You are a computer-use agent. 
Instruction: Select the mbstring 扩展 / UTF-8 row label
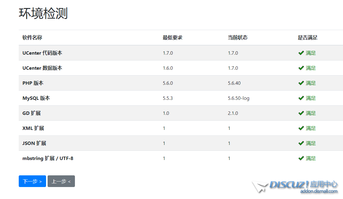click(48, 158)
